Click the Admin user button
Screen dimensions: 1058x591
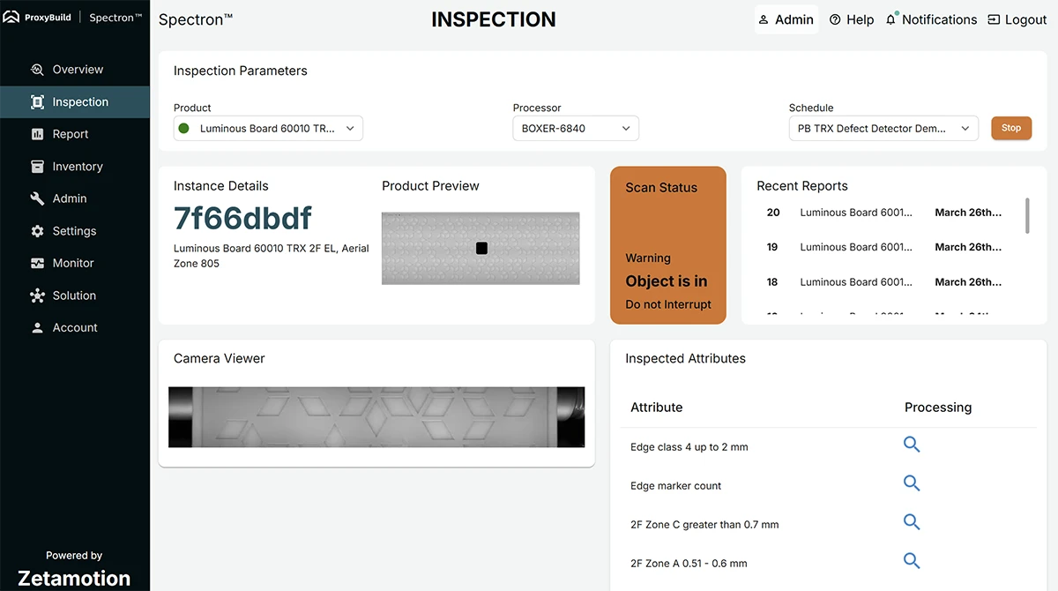[x=786, y=19]
